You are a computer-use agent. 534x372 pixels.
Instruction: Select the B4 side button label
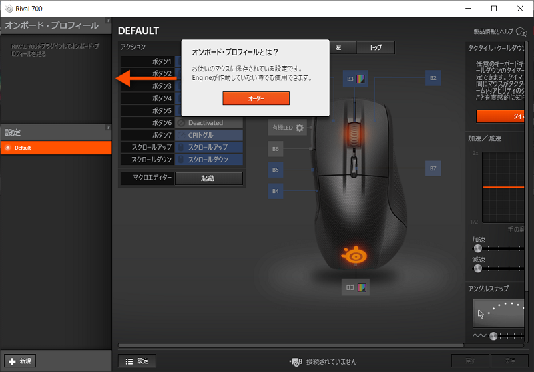pos(275,191)
